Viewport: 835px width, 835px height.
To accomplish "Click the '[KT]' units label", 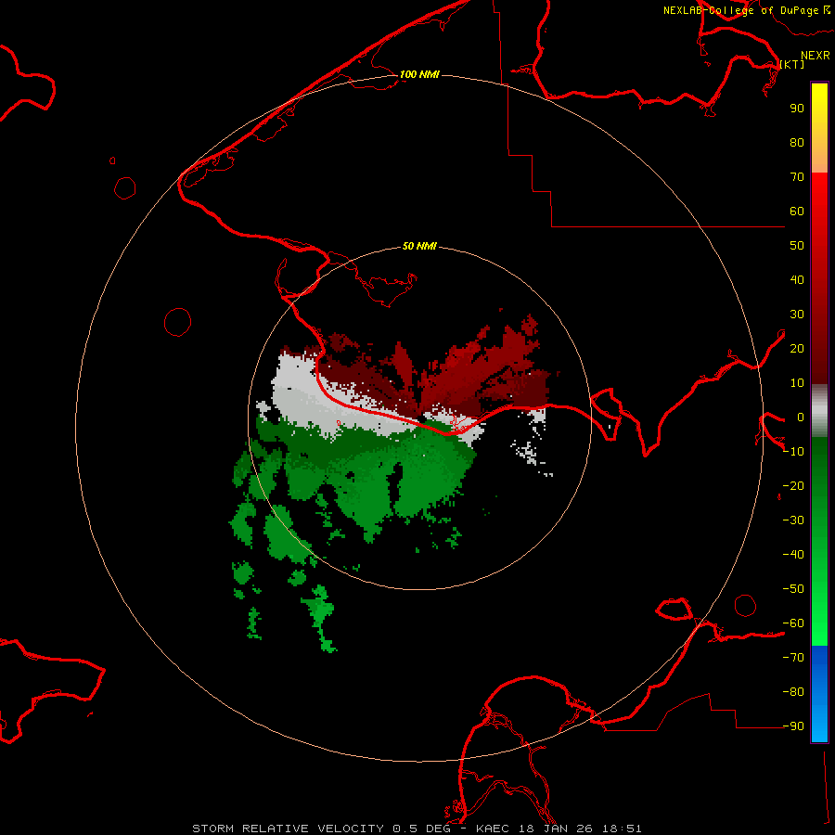I will [792, 64].
